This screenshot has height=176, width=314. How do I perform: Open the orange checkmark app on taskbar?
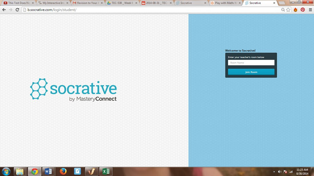pyautogui.click(x=91, y=171)
